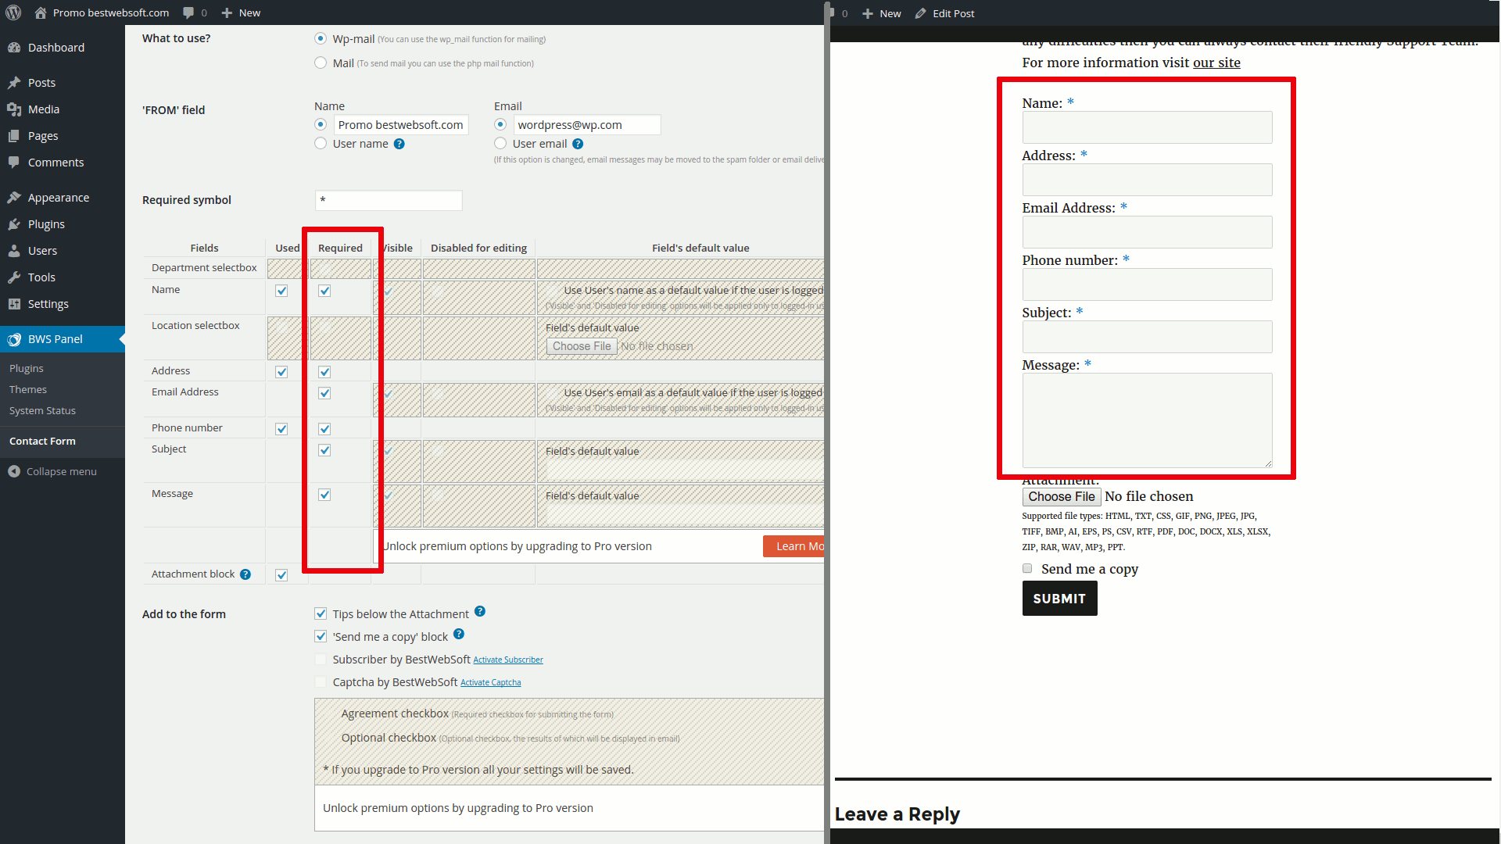Click the Message textarea on the form

1147,420
